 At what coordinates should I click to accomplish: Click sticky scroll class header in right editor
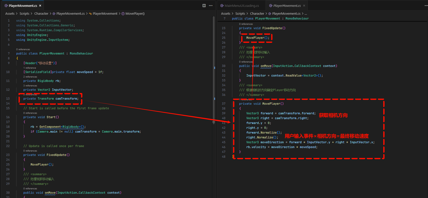pyautogui.click(x=270, y=19)
